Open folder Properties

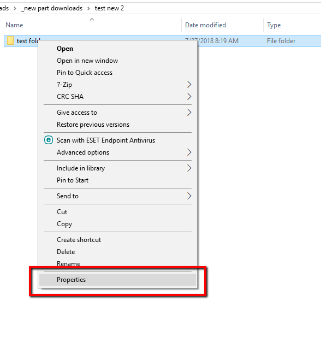118,280
